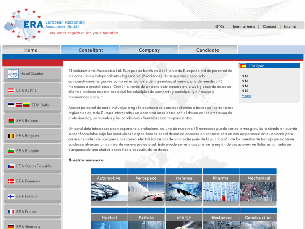Open the Automotive market car image
The image size is (305, 229).
click(x=109, y=191)
